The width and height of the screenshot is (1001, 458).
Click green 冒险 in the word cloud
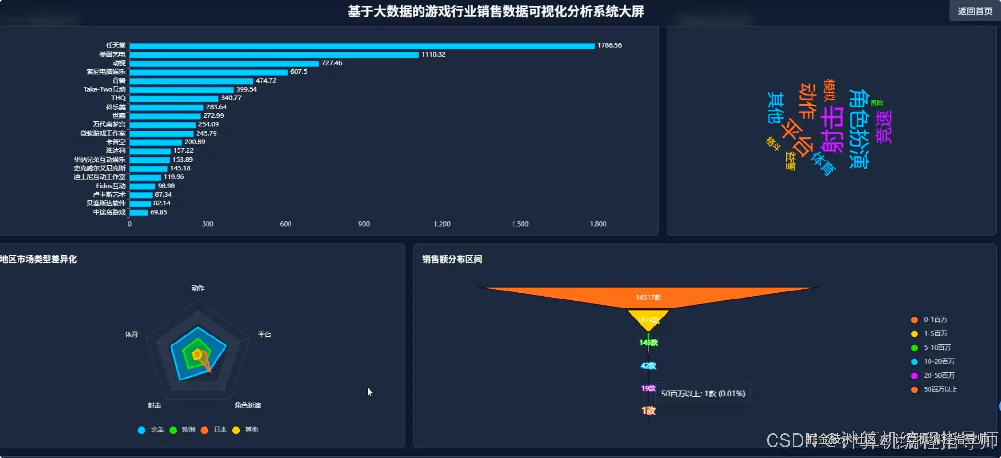[x=877, y=103]
